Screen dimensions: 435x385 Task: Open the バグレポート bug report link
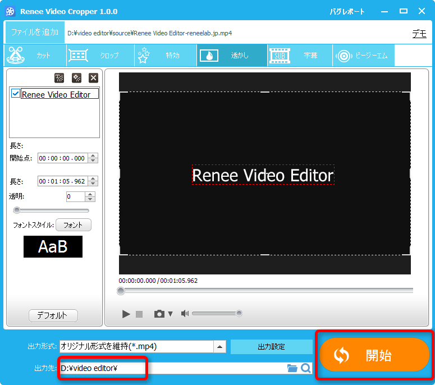(347, 12)
